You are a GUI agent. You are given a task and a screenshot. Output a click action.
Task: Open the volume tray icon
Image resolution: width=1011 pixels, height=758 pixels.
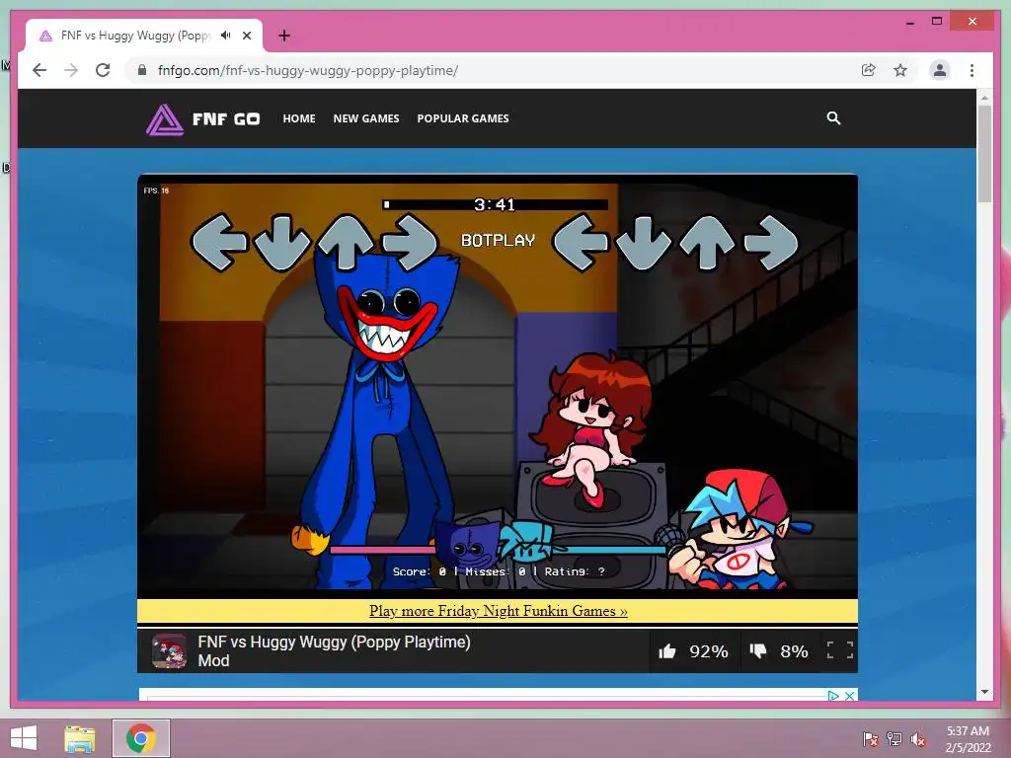918,739
